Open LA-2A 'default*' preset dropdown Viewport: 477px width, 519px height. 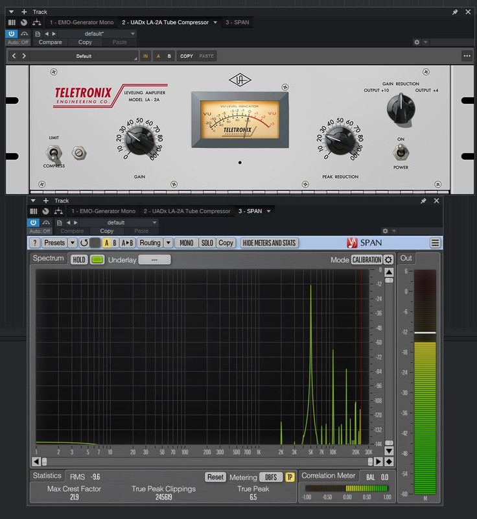(x=97, y=34)
